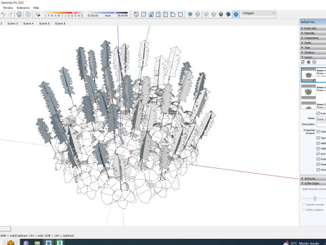Toggle Visible Tags property checkbox
This screenshot has width=326, height=245.
pyautogui.click(x=318, y=148)
